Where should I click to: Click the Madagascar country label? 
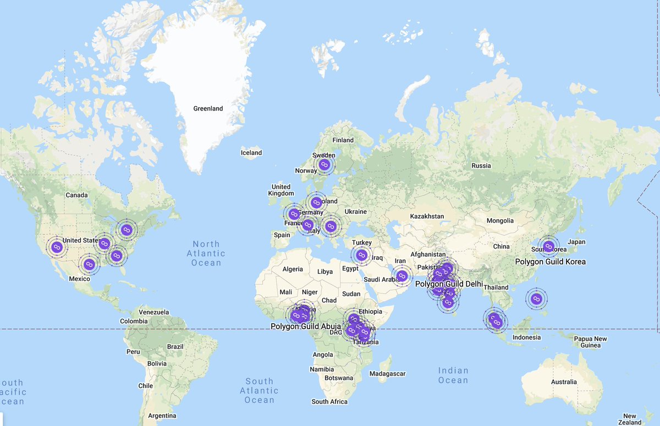[x=387, y=374]
